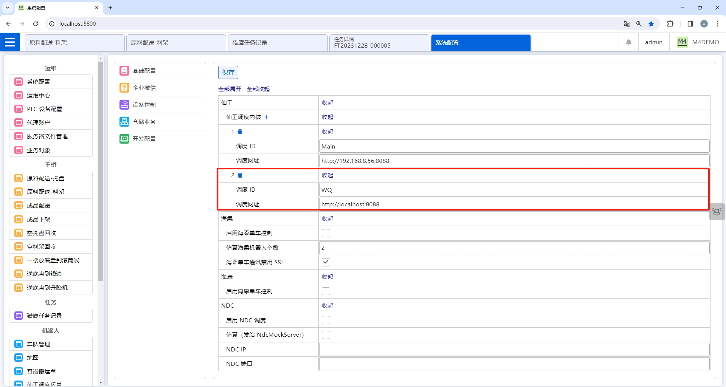This screenshot has width=726, height=387.
Task: Click the robot assistant icon on right edge
Action: coord(717,212)
